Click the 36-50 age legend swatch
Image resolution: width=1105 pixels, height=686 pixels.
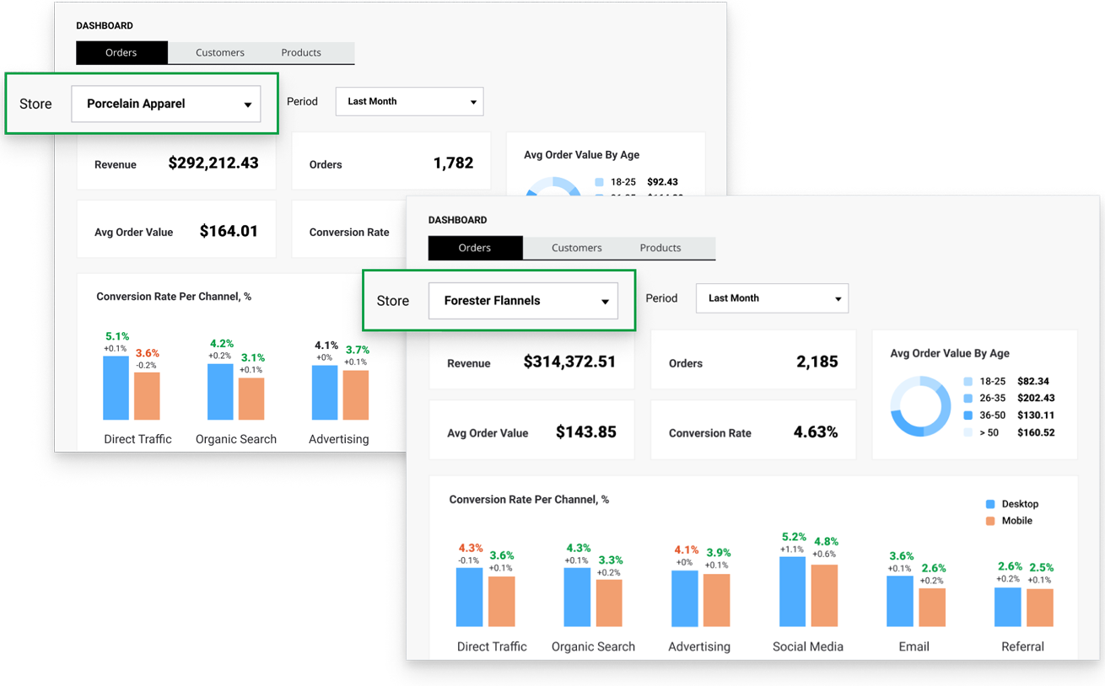click(x=968, y=415)
